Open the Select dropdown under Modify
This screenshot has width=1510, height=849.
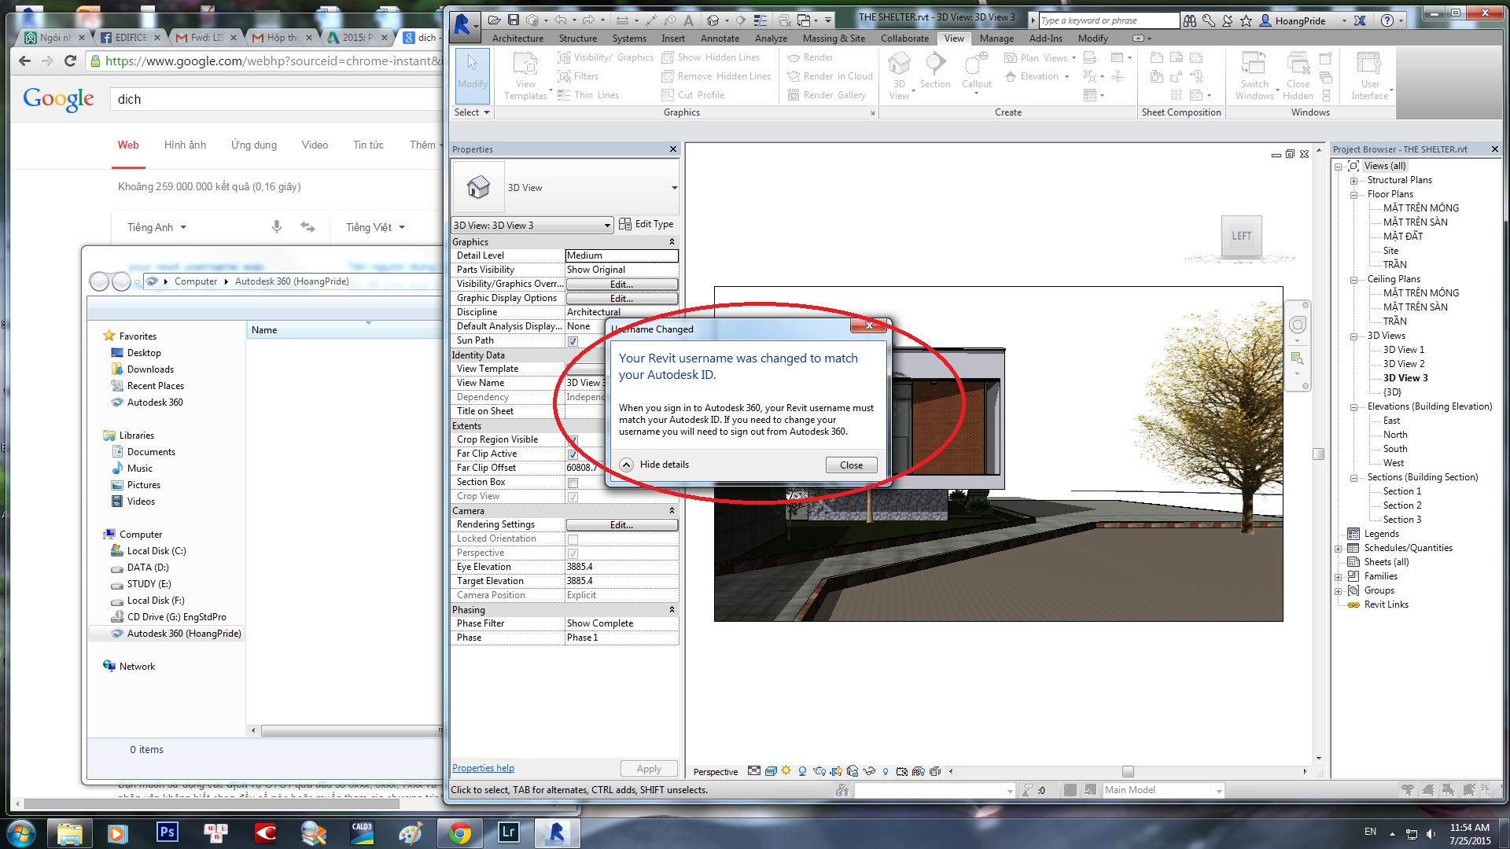click(472, 112)
